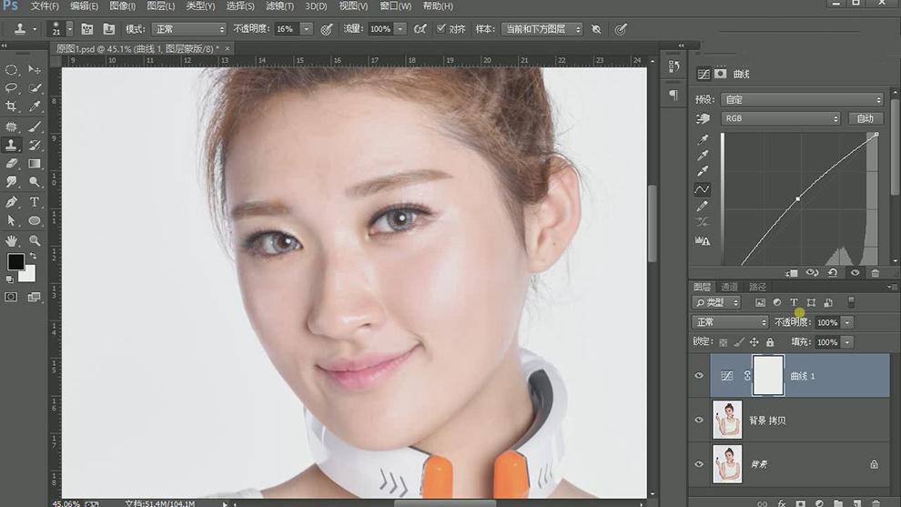Delete the curves adjustment via trash icon
The height and width of the screenshot is (507, 901).
[x=876, y=272]
